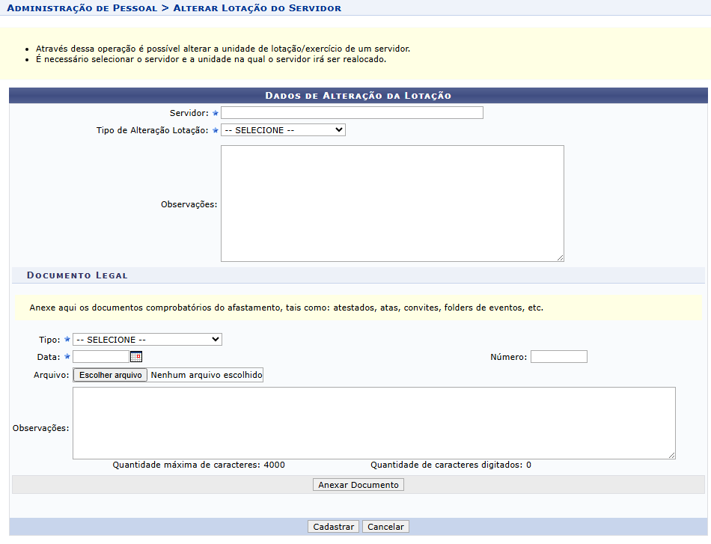Screen dimensions: 711x544
Task: Click the upper Observações text area
Action: coord(392,204)
